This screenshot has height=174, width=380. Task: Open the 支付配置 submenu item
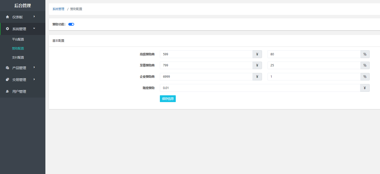(18, 58)
